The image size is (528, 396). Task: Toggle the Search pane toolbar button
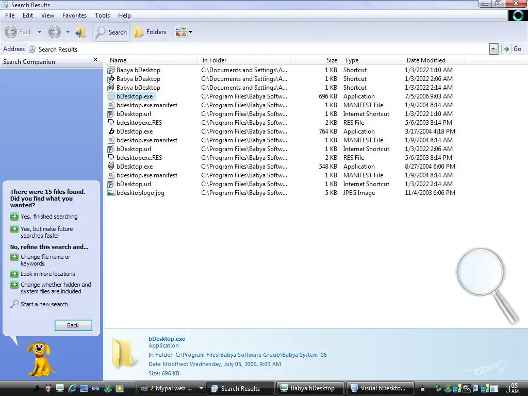[111, 32]
